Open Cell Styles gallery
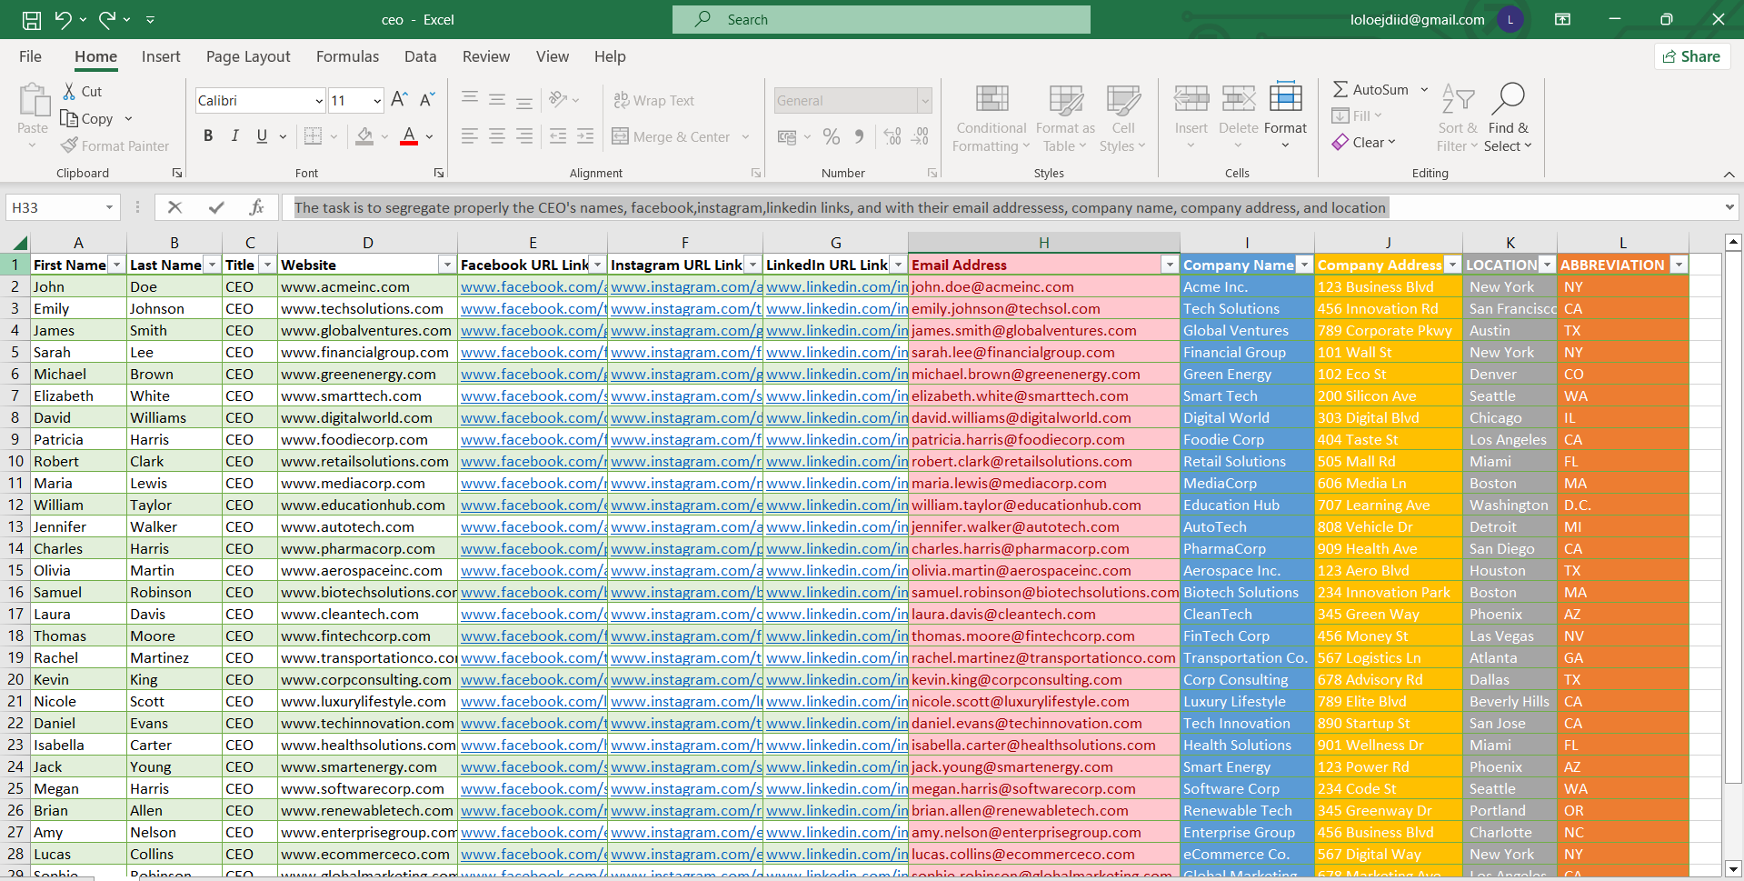1744x881 pixels. [1123, 119]
